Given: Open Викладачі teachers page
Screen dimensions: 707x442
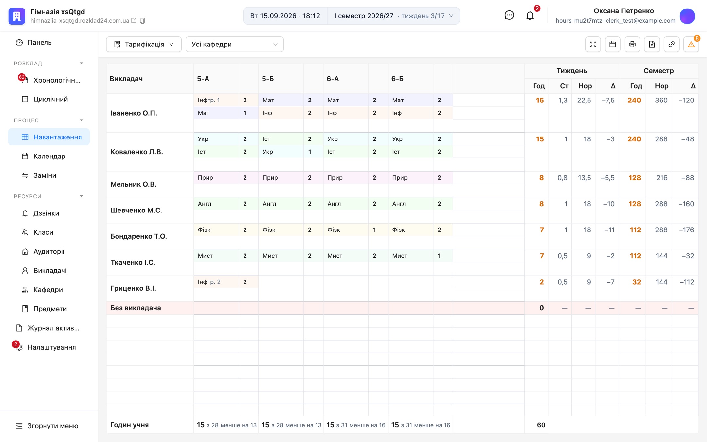Looking at the screenshot, I should [49, 270].
